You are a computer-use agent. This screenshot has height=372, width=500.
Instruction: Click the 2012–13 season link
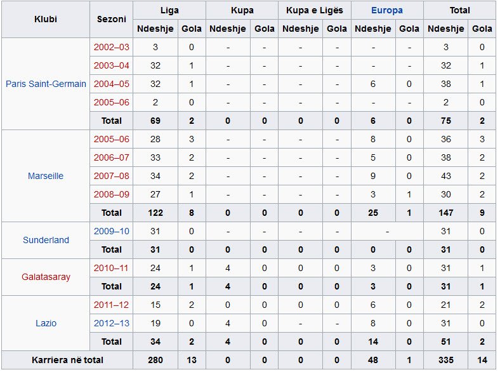pos(111,323)
